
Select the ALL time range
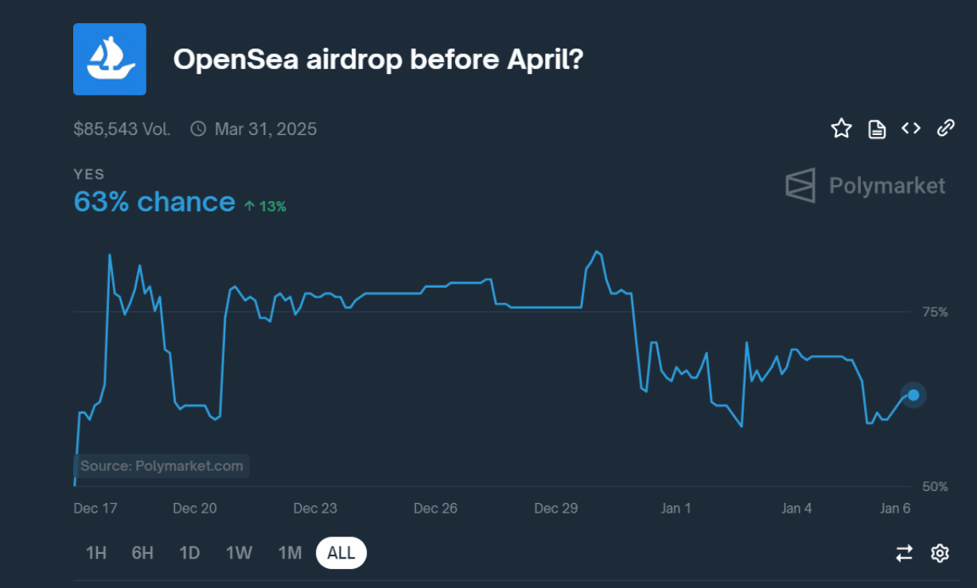[341, 553]
